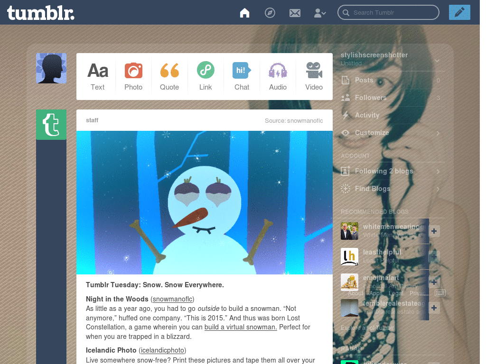This screenshot has height=364, width=486.
Task: Open the emojinalart blog name
Action: coord(381,278)
